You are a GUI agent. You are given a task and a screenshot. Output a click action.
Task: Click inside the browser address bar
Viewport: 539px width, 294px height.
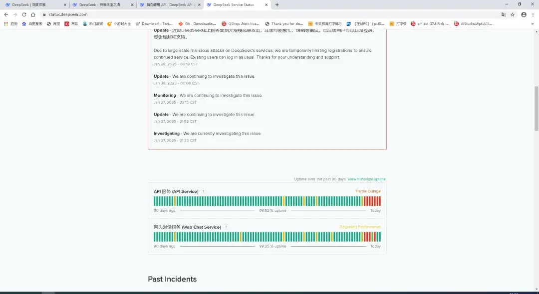(x=150, y=14)
